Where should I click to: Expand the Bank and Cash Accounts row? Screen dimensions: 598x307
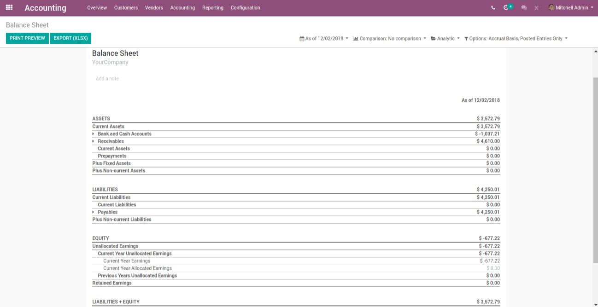[94, 134]
